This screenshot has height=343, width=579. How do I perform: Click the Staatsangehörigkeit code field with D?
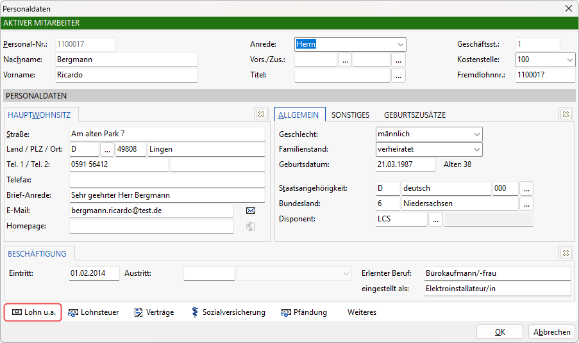(388, 188)
